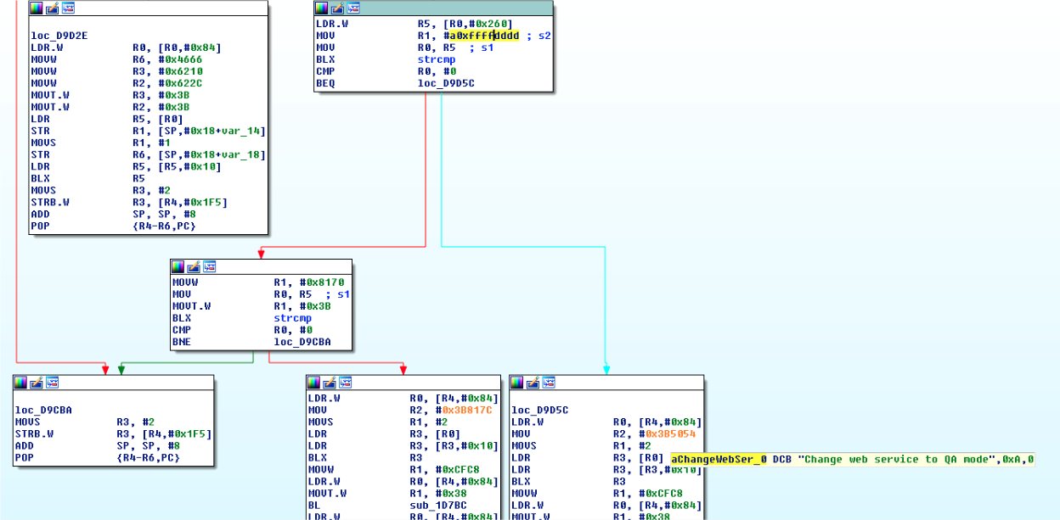Click graph icon on loc_D9D2E node header

pos(68,8)
